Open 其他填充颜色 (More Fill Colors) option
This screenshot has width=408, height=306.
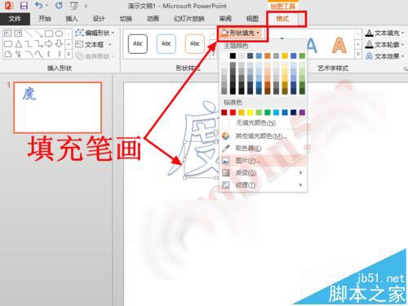[x=263, y=135]
